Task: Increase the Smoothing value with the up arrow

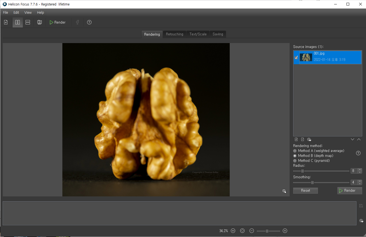Action: click(360, 181)
